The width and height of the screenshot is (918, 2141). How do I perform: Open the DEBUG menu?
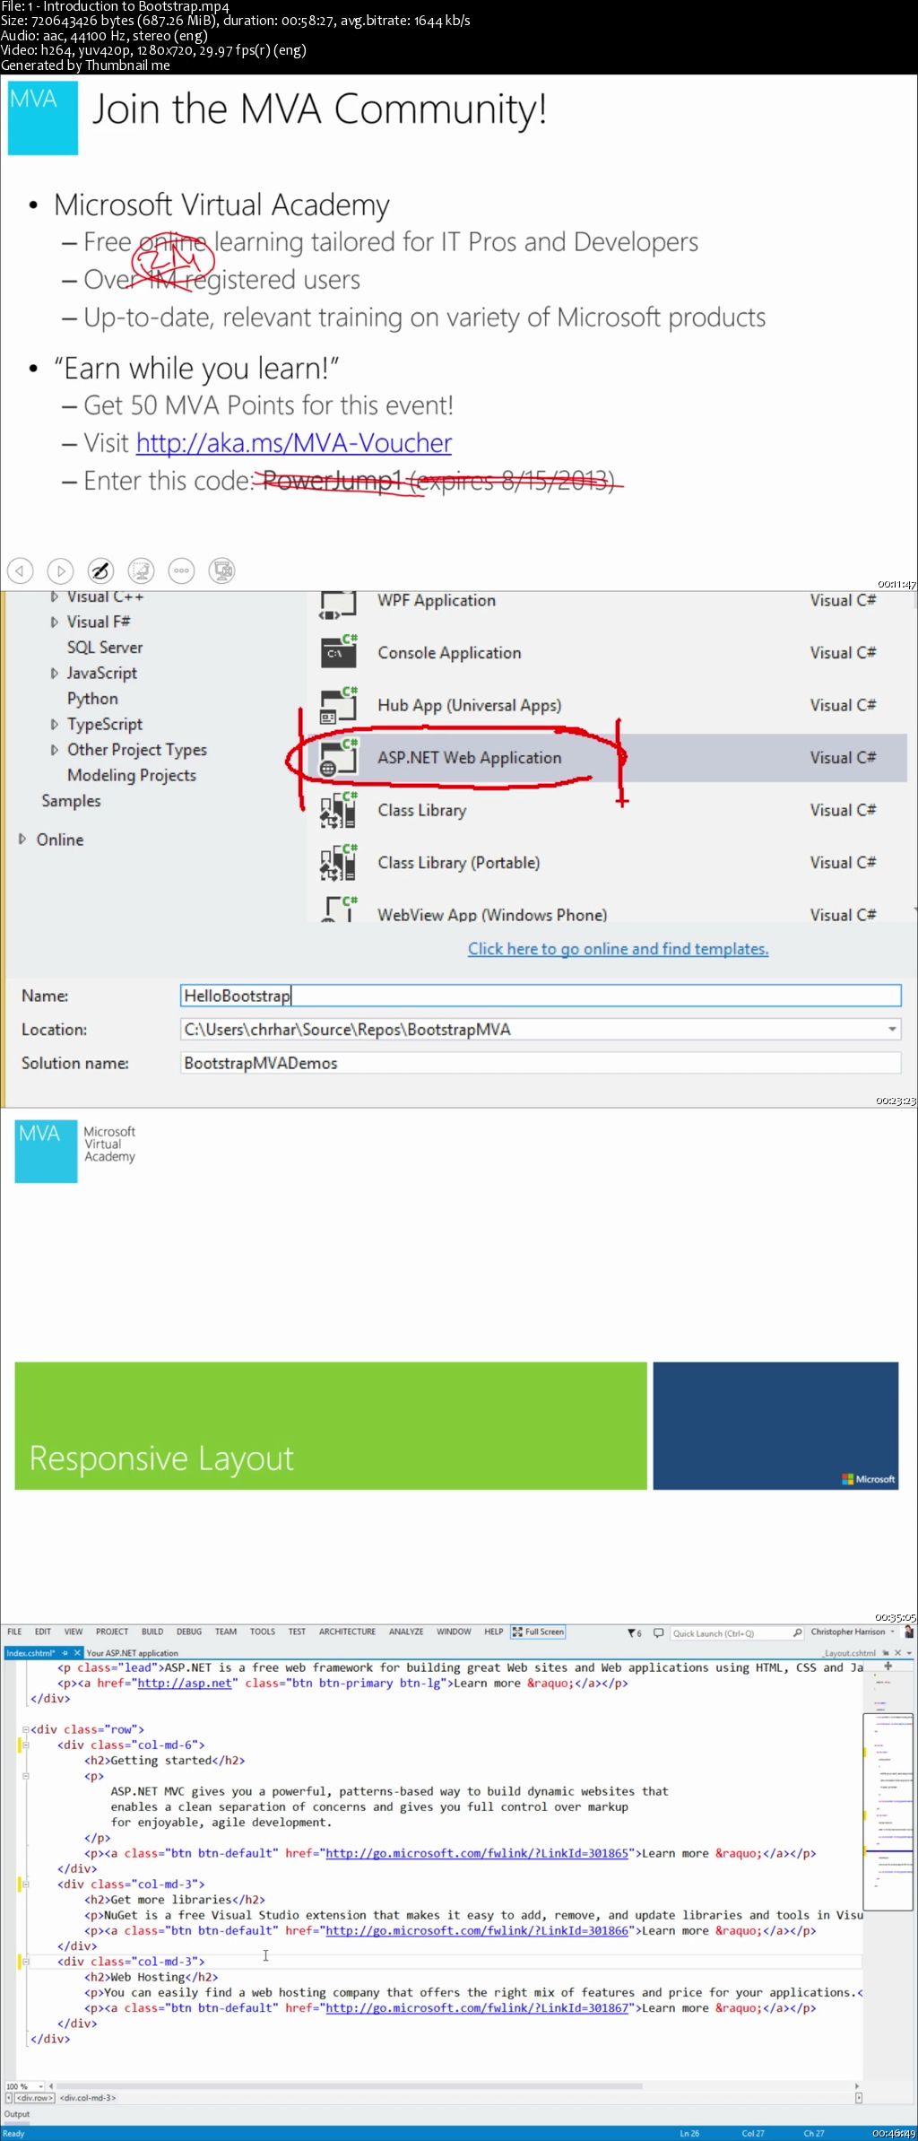coord(189,1632)
